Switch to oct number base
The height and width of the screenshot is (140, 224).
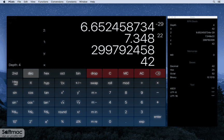(x=62, y=73)
